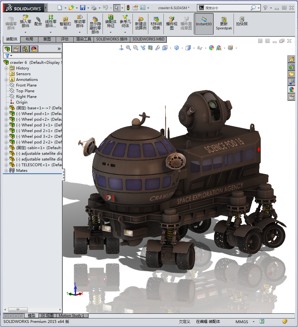
Task: Open Linear Component Pattern (线性零部件) tool
Action: tap(51, 21)
